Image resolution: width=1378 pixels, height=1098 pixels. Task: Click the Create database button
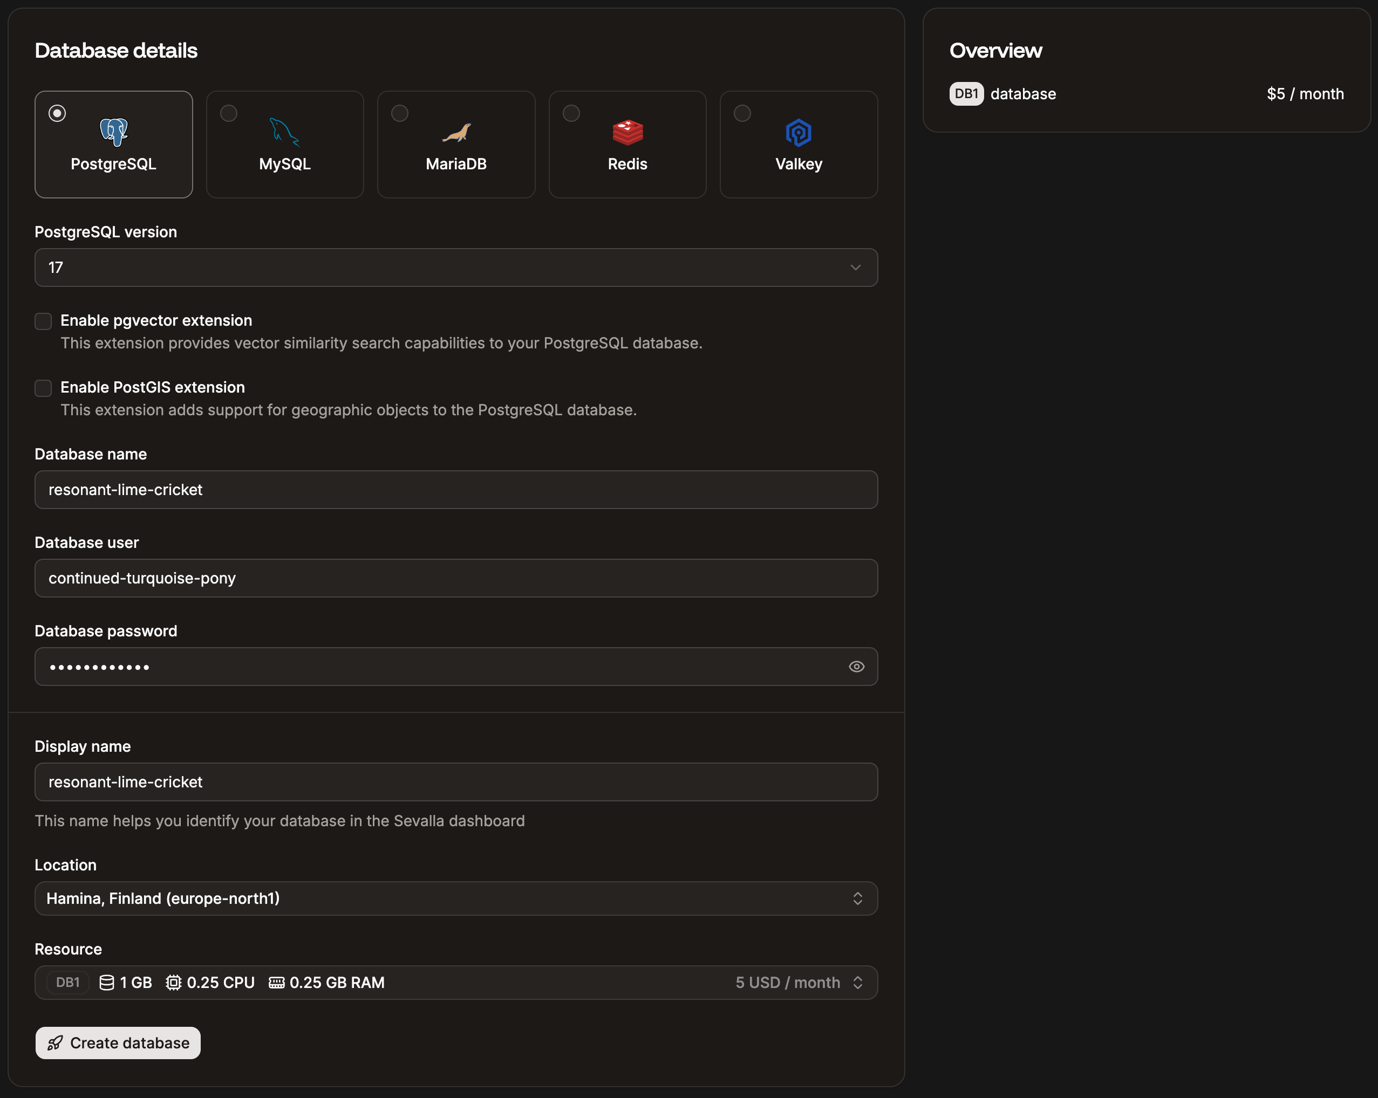tap(118, 1043)
